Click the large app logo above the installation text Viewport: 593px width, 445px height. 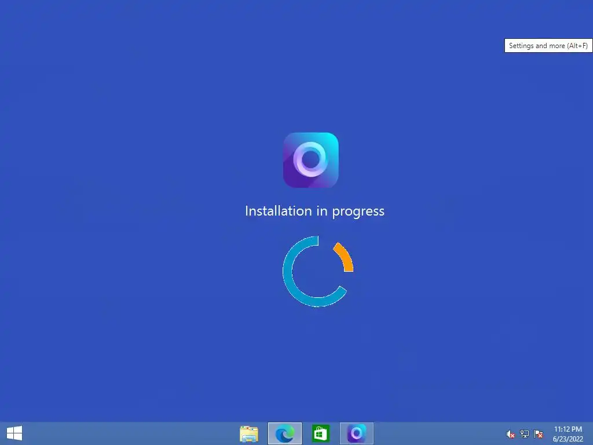pyautogui.click(x=311, y=160)
